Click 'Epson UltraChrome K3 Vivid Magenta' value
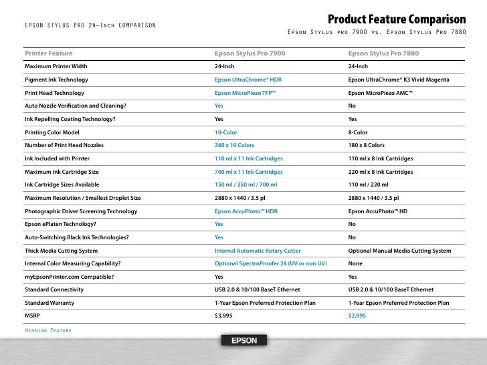Screen dimensions: 487x365 pos(399,80)
